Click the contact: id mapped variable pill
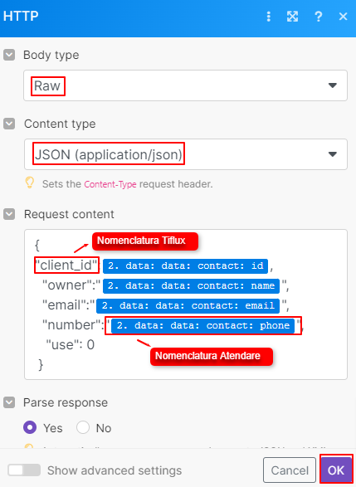The width and height of the screenshot is (356, 487). 185,265
